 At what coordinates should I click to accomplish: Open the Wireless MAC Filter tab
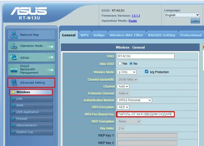(x=126, y=35)
